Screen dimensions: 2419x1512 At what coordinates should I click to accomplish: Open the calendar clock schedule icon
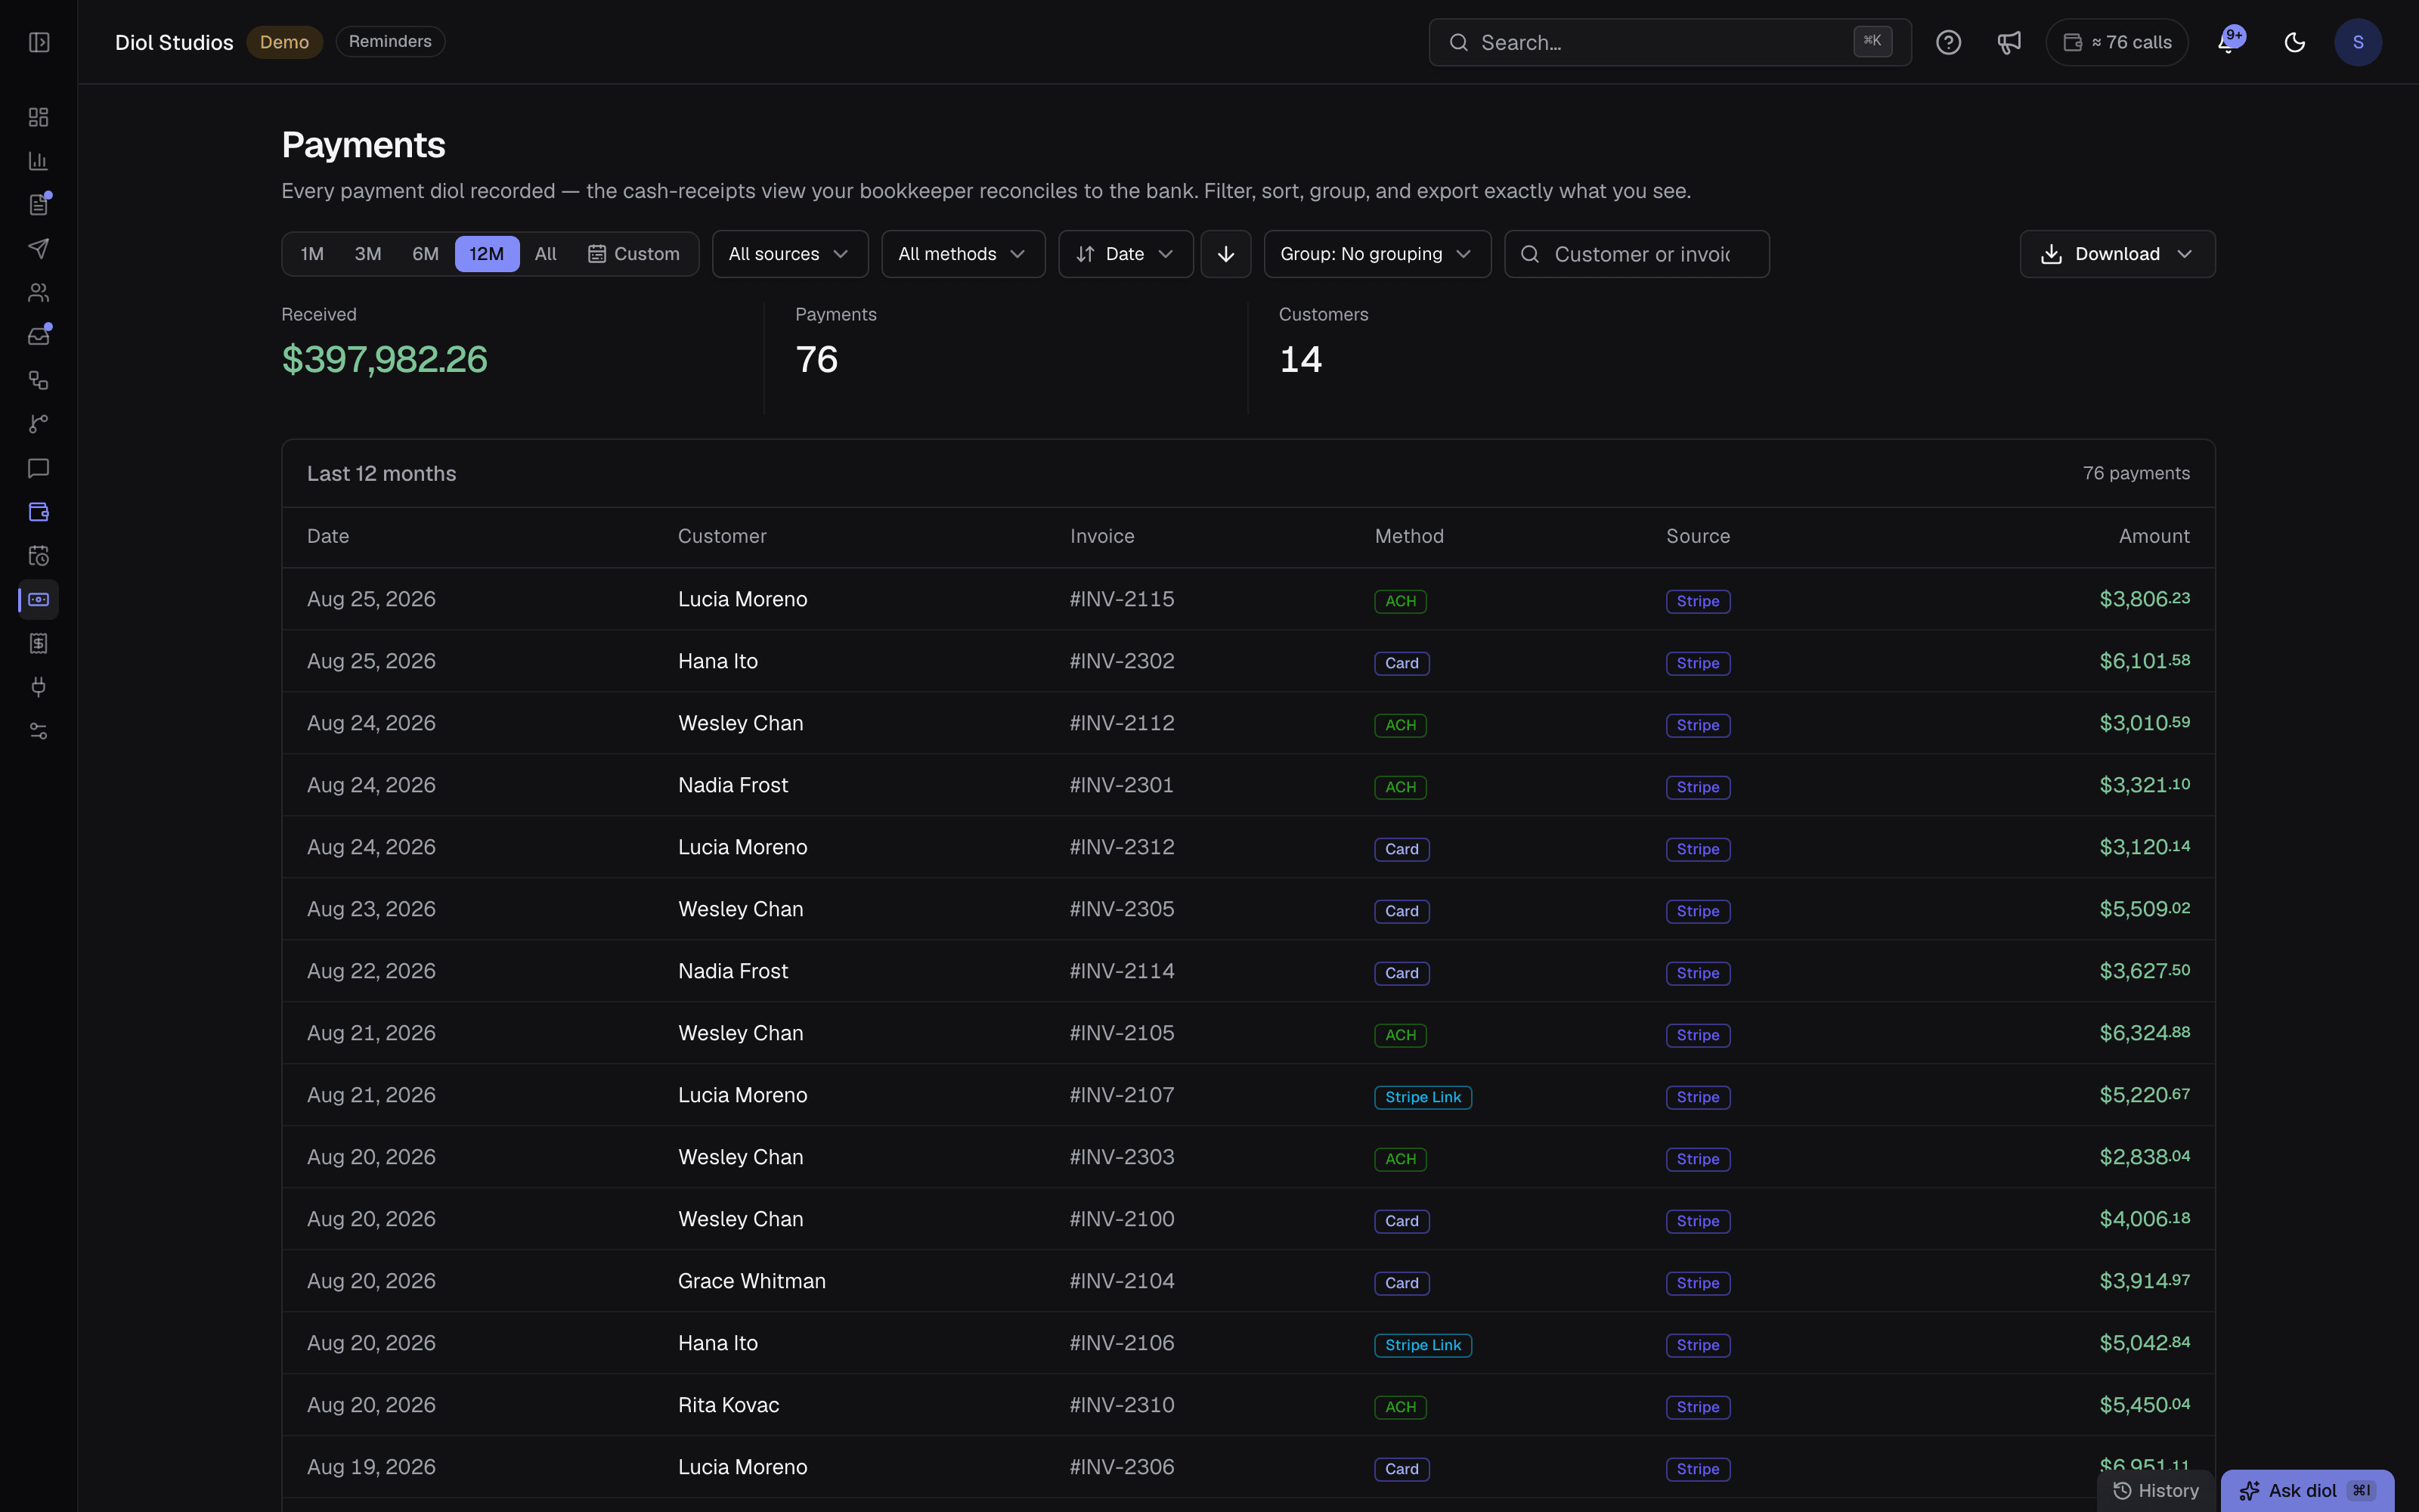(x=39, y=556)
